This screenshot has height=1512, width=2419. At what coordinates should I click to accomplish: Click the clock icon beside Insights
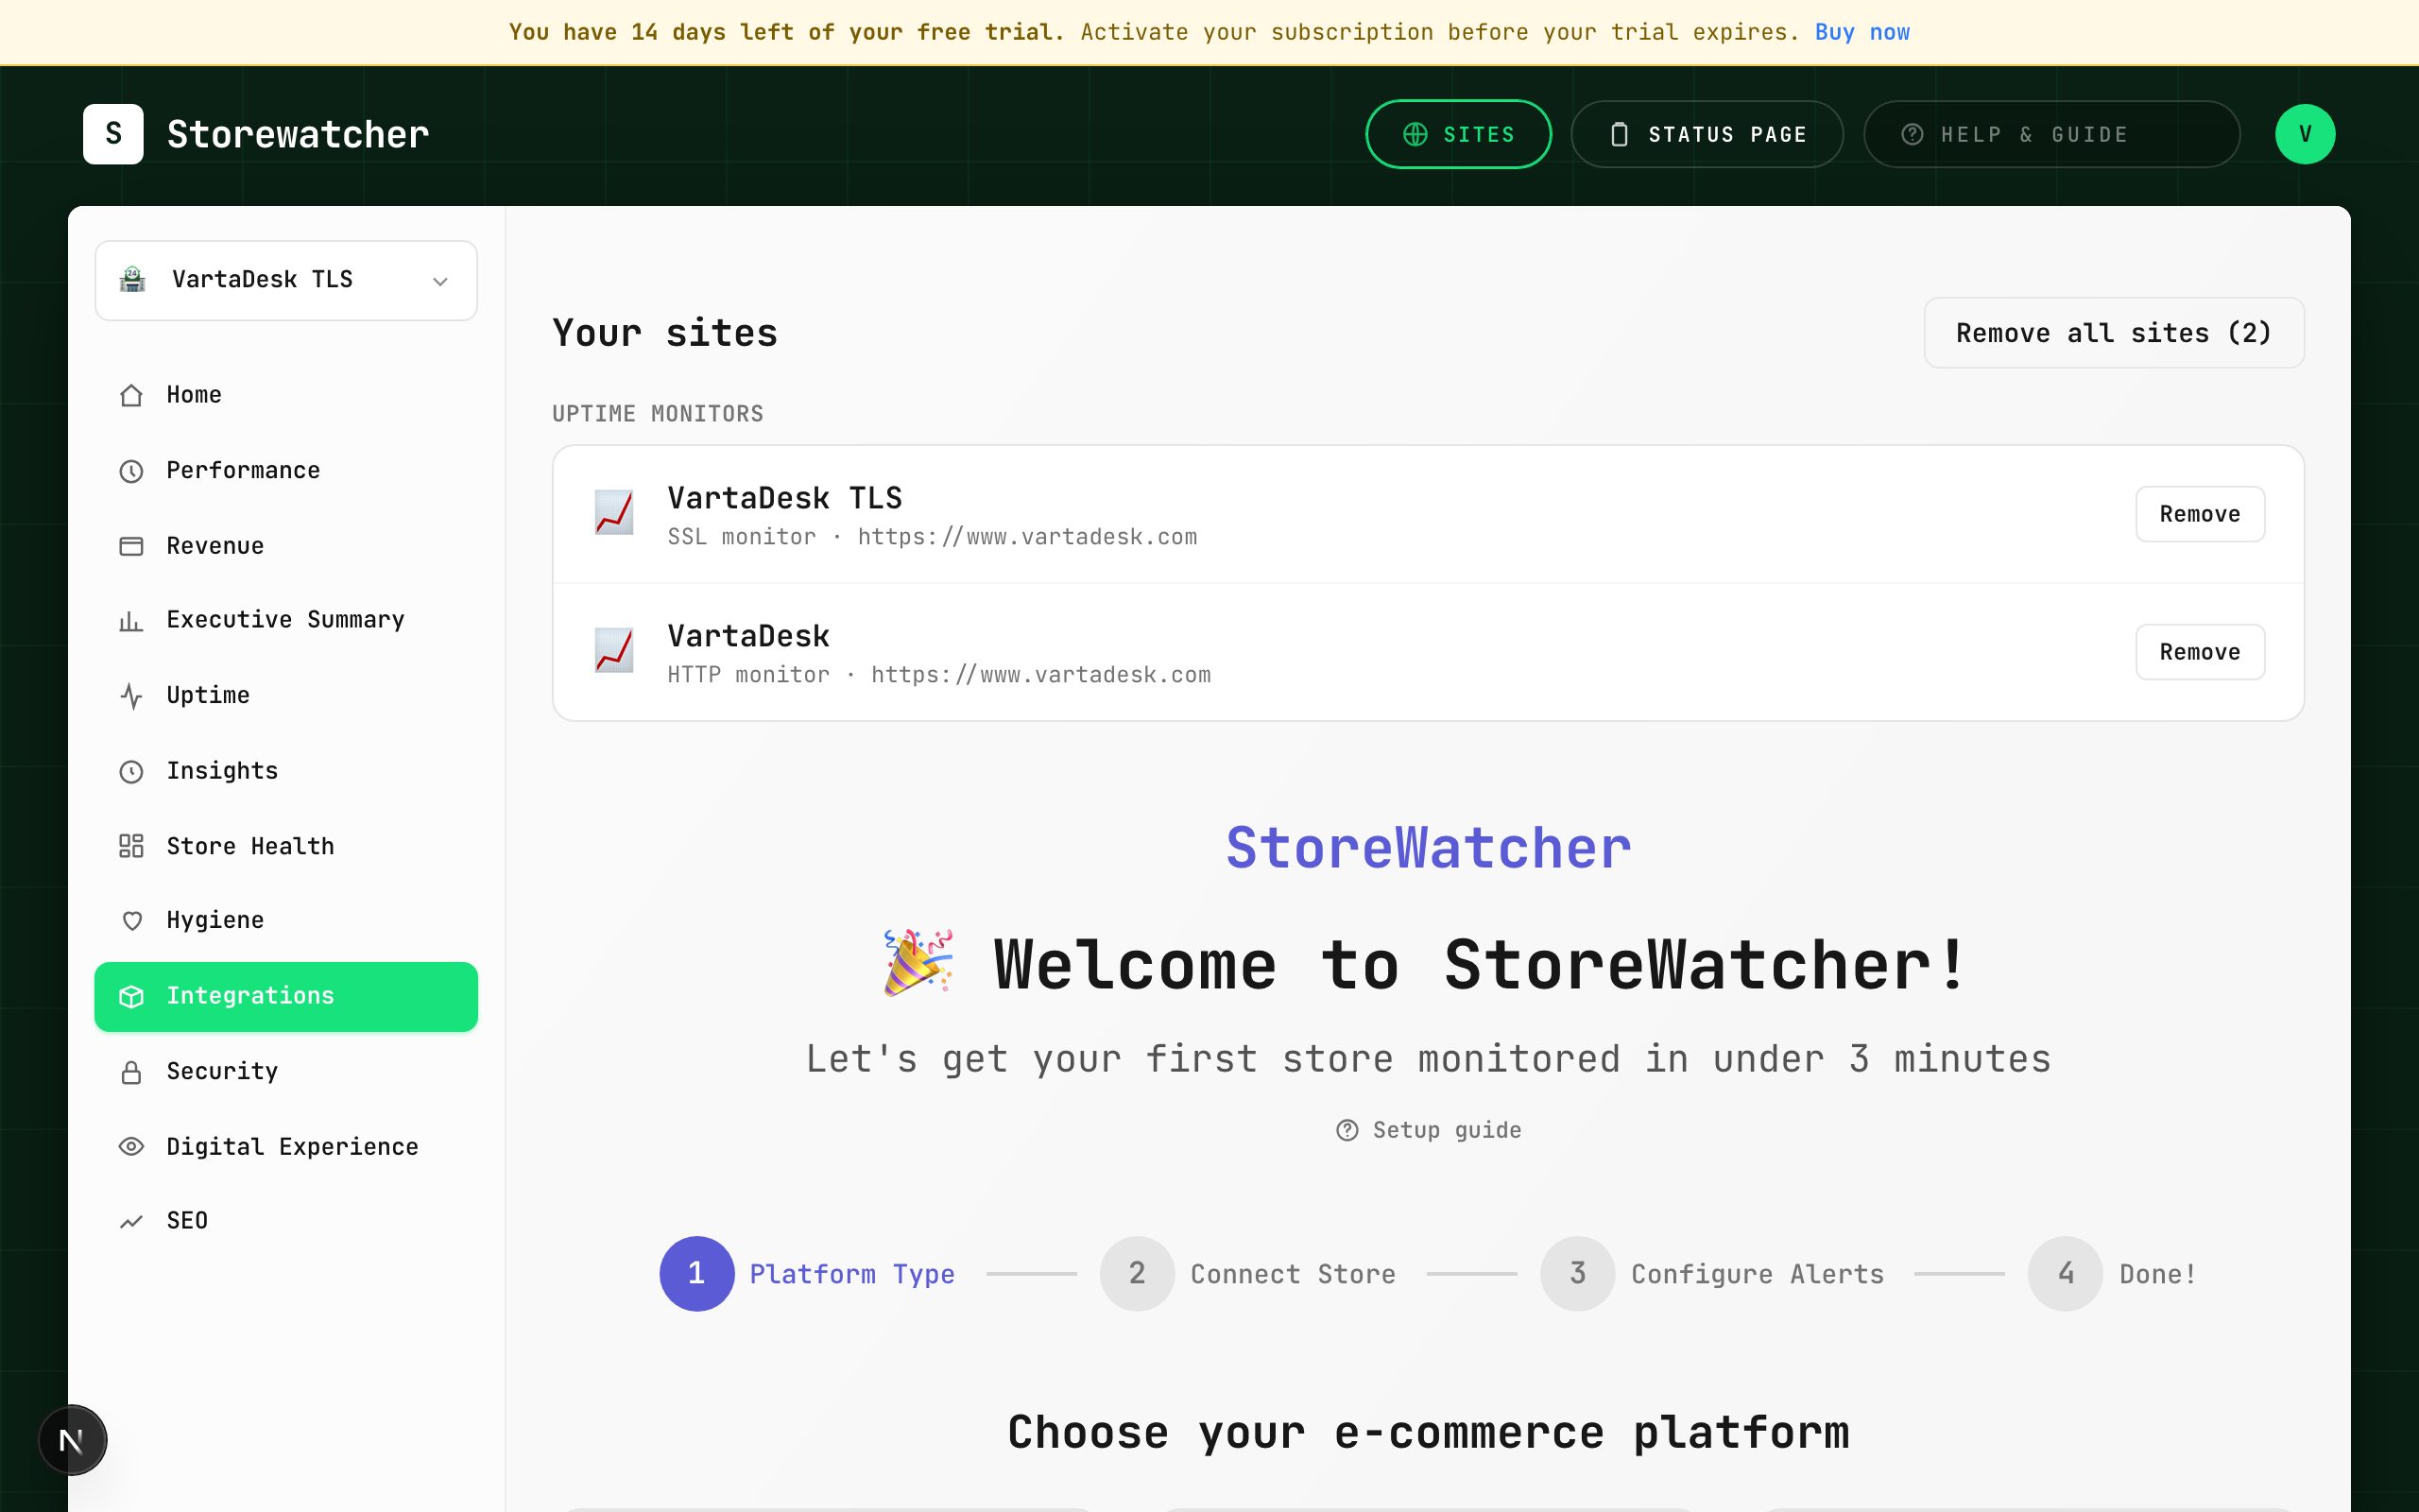click(131, 771)
